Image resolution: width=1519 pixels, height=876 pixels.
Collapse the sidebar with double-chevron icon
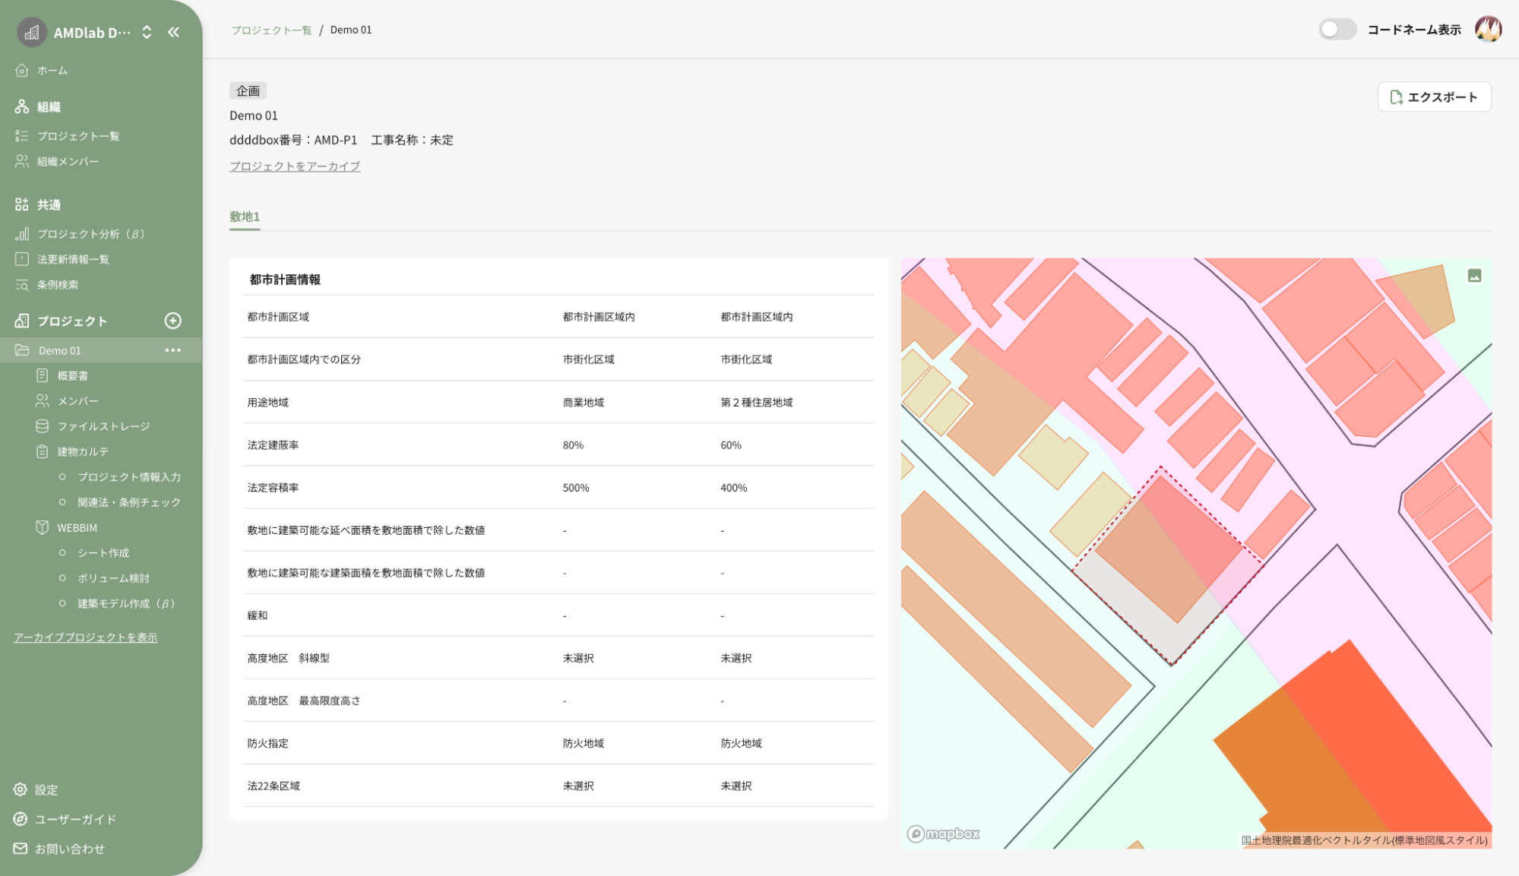click(x=173, y=32)
